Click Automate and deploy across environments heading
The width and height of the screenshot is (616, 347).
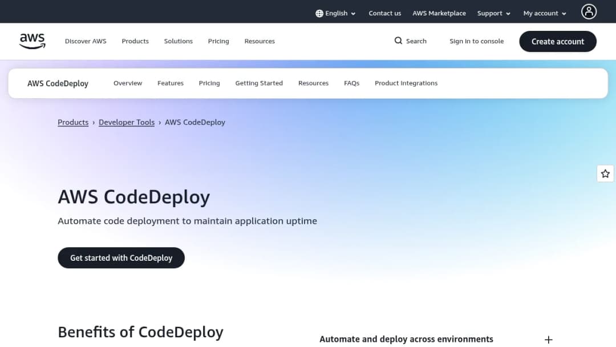[x=406, y=339]
